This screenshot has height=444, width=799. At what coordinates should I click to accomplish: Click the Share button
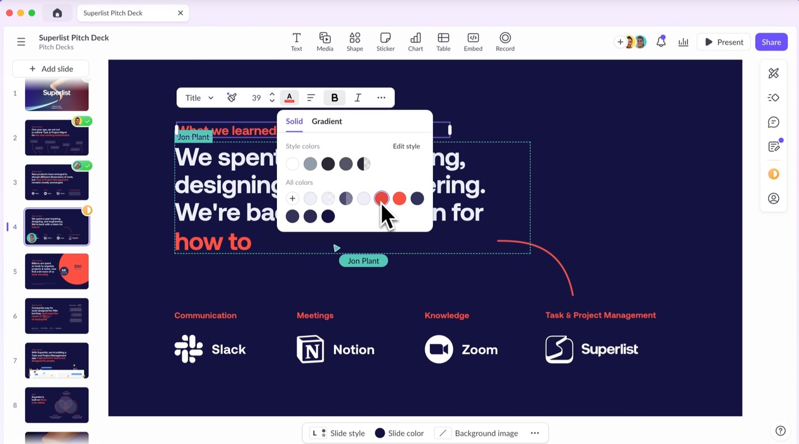tap(771, 42)
